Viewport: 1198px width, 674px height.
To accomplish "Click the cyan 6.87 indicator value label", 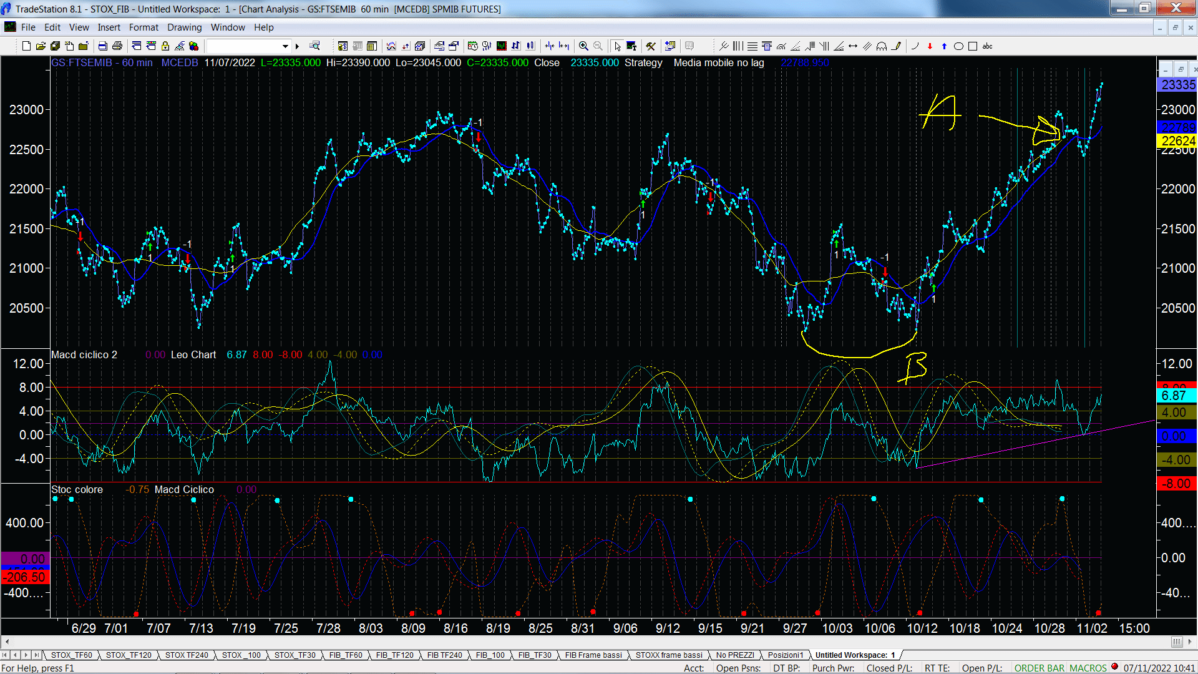I will [1176, 396].
